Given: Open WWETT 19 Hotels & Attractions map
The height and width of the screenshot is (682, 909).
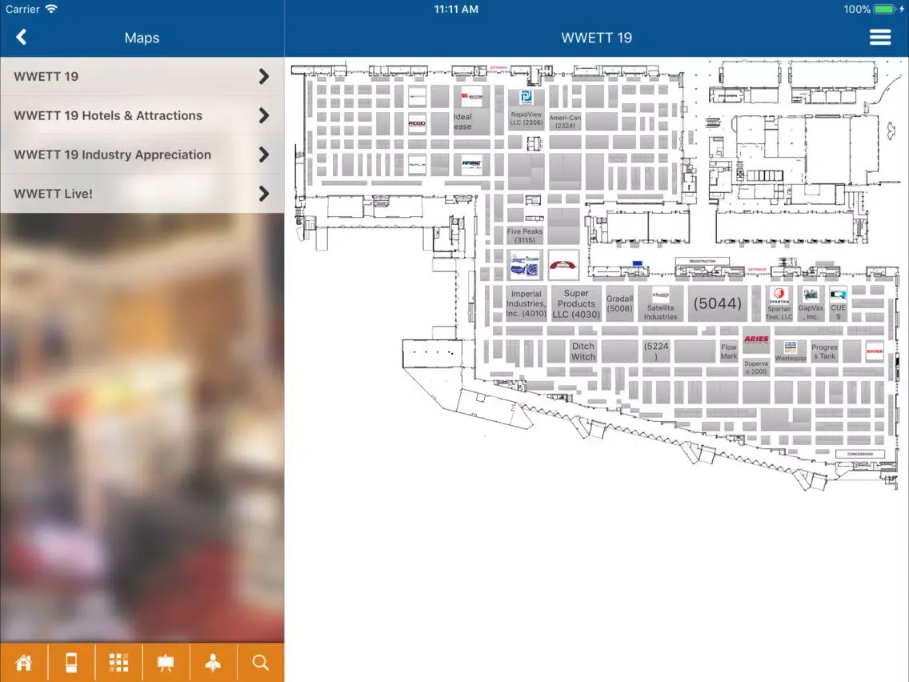Looking at the screenshot, I should tap(142, 115).
